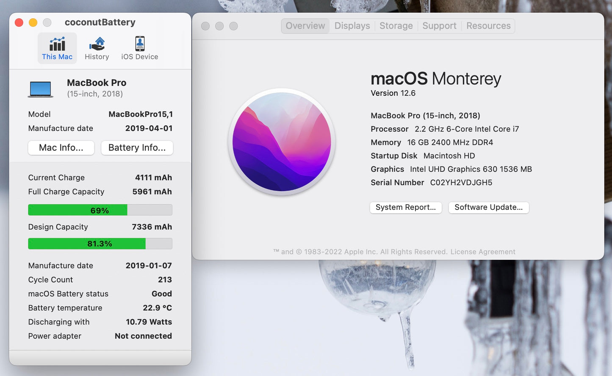Open the Storage tab
Image resolution: width=612 pixels, height=376 pixels.
(x=396, y=26)
